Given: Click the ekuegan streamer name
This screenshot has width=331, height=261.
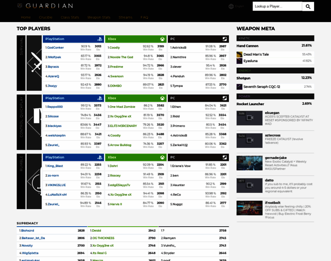Looking at the screenshot, I should 272,113.
